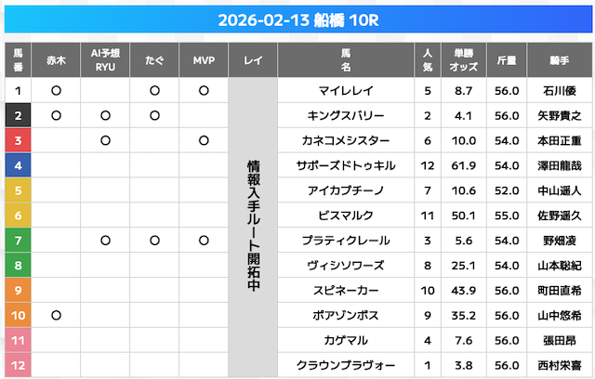Click jockey name 矢野貴之
This screenshot has height=379, width=595.
tap(560, 116)
